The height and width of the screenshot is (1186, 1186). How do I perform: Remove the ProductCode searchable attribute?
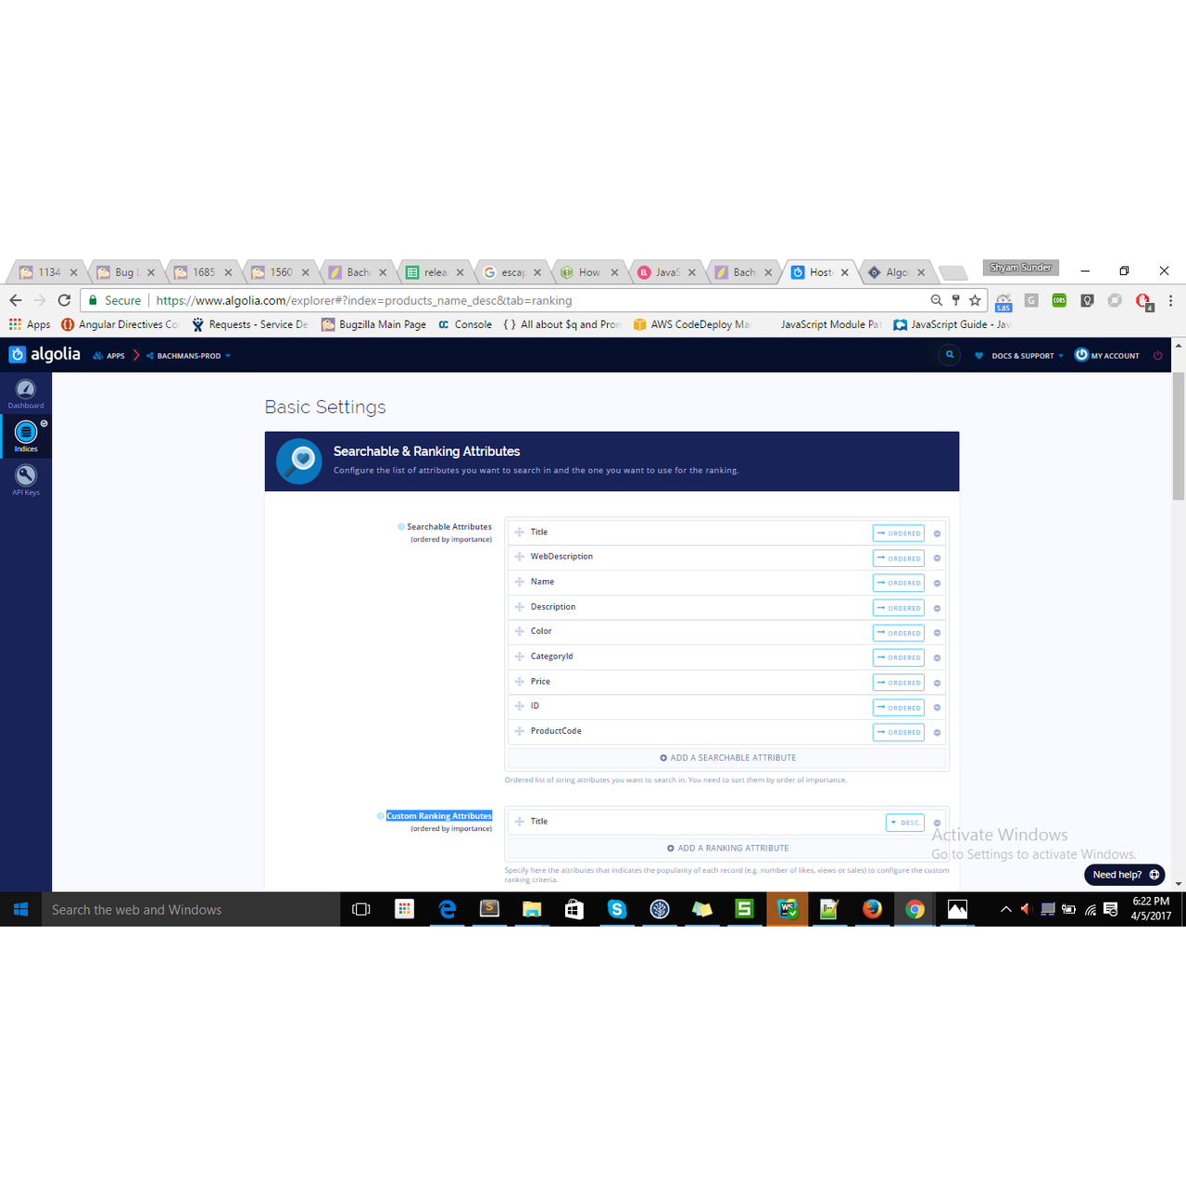click(x=937, y=732)
